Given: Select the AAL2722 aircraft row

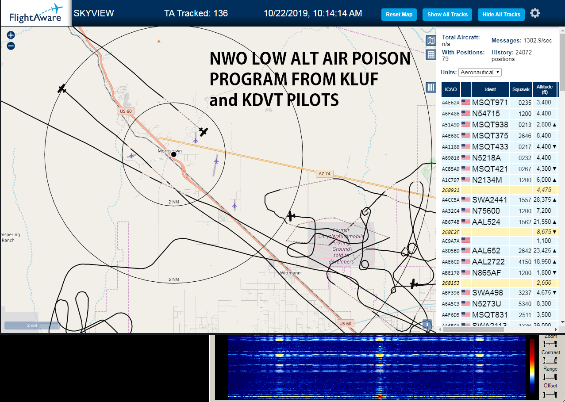Looking at the screenshot, I should tap(500, 262).
